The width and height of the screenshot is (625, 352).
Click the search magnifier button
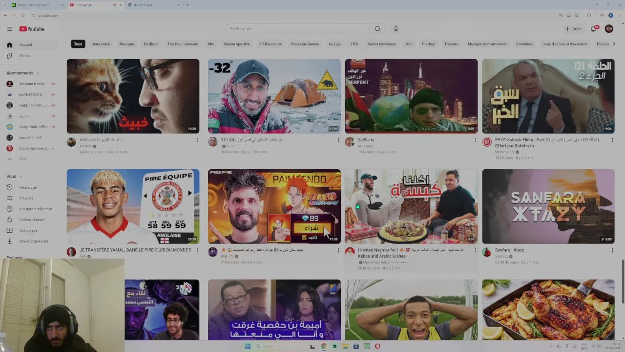tap(377, 29)
